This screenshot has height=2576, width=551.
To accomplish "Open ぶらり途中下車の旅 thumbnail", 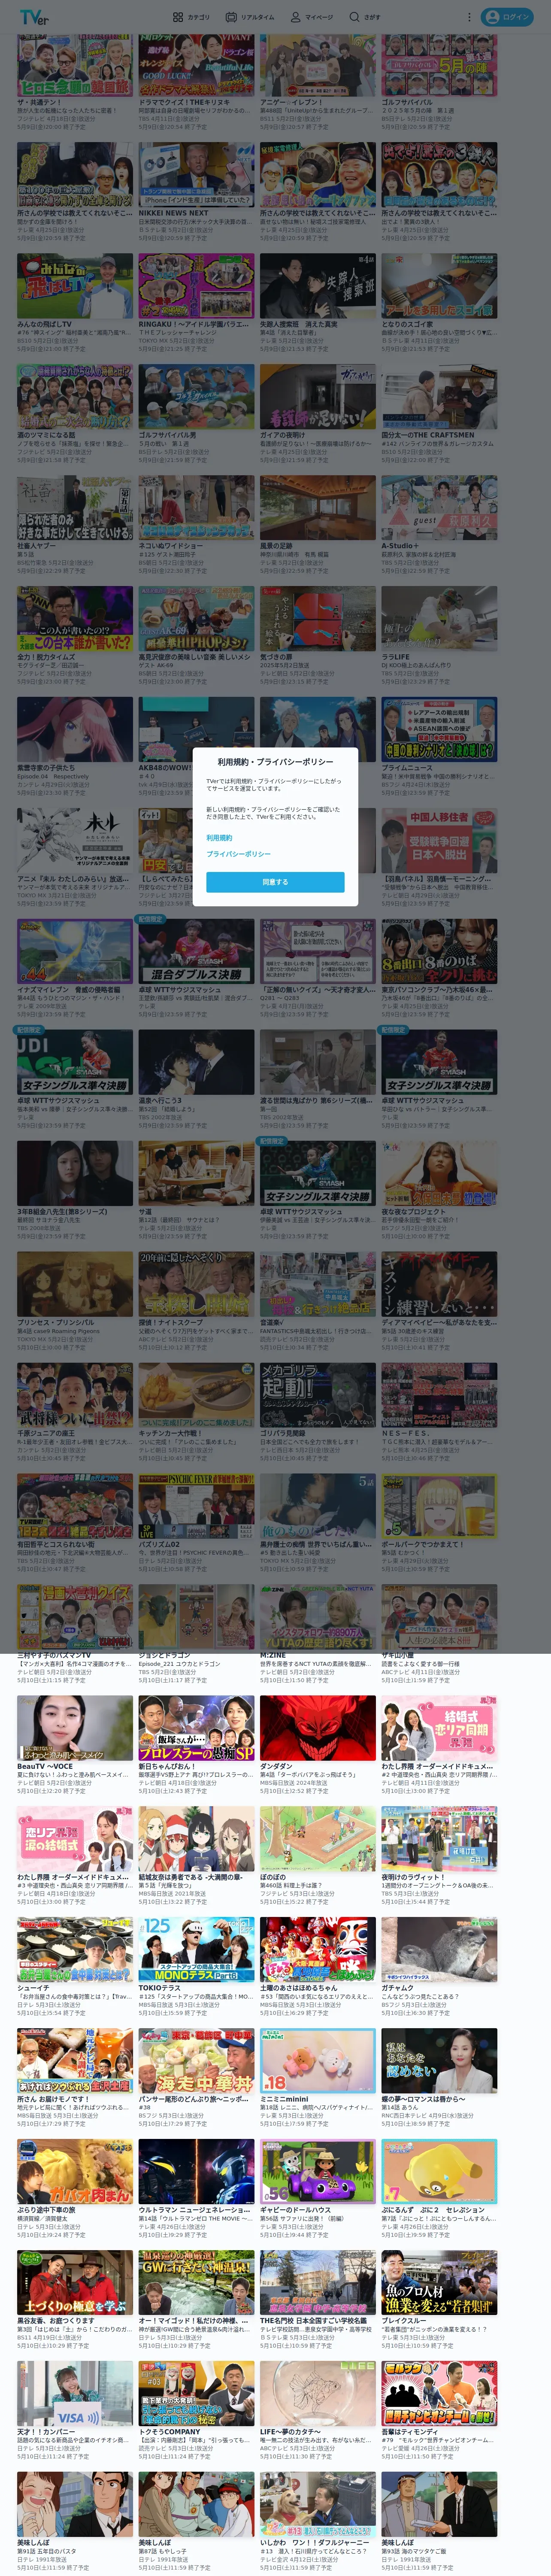I will coord(75,2172).
